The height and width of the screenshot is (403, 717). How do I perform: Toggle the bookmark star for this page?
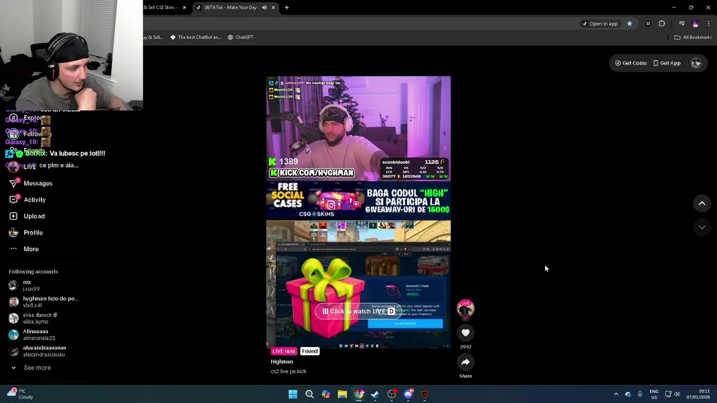click(x=630, y=24)
